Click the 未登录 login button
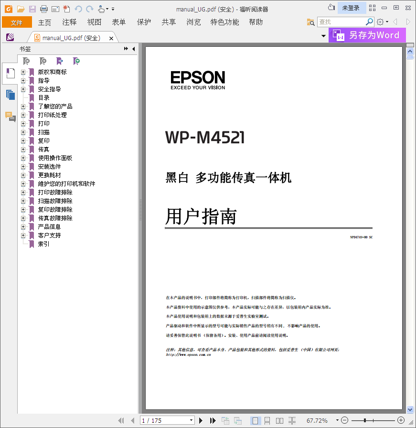 tap(352, 8)
